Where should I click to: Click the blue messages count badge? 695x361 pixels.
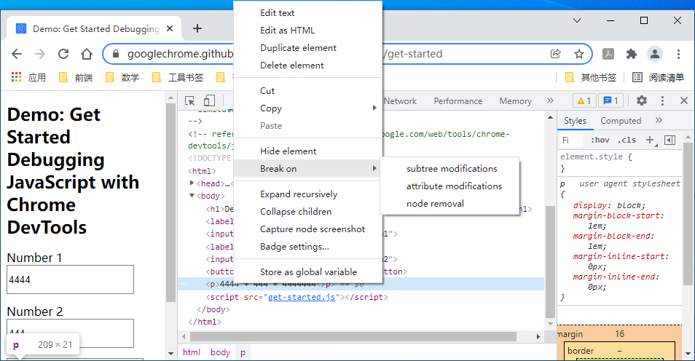coord(610,101)
